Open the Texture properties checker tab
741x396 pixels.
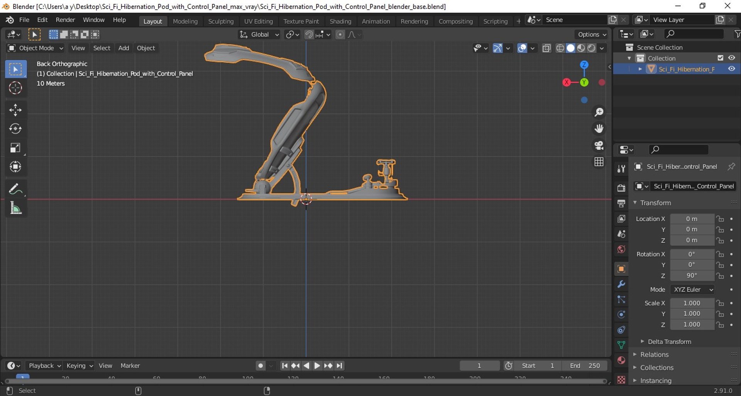(x=621, y=380)
